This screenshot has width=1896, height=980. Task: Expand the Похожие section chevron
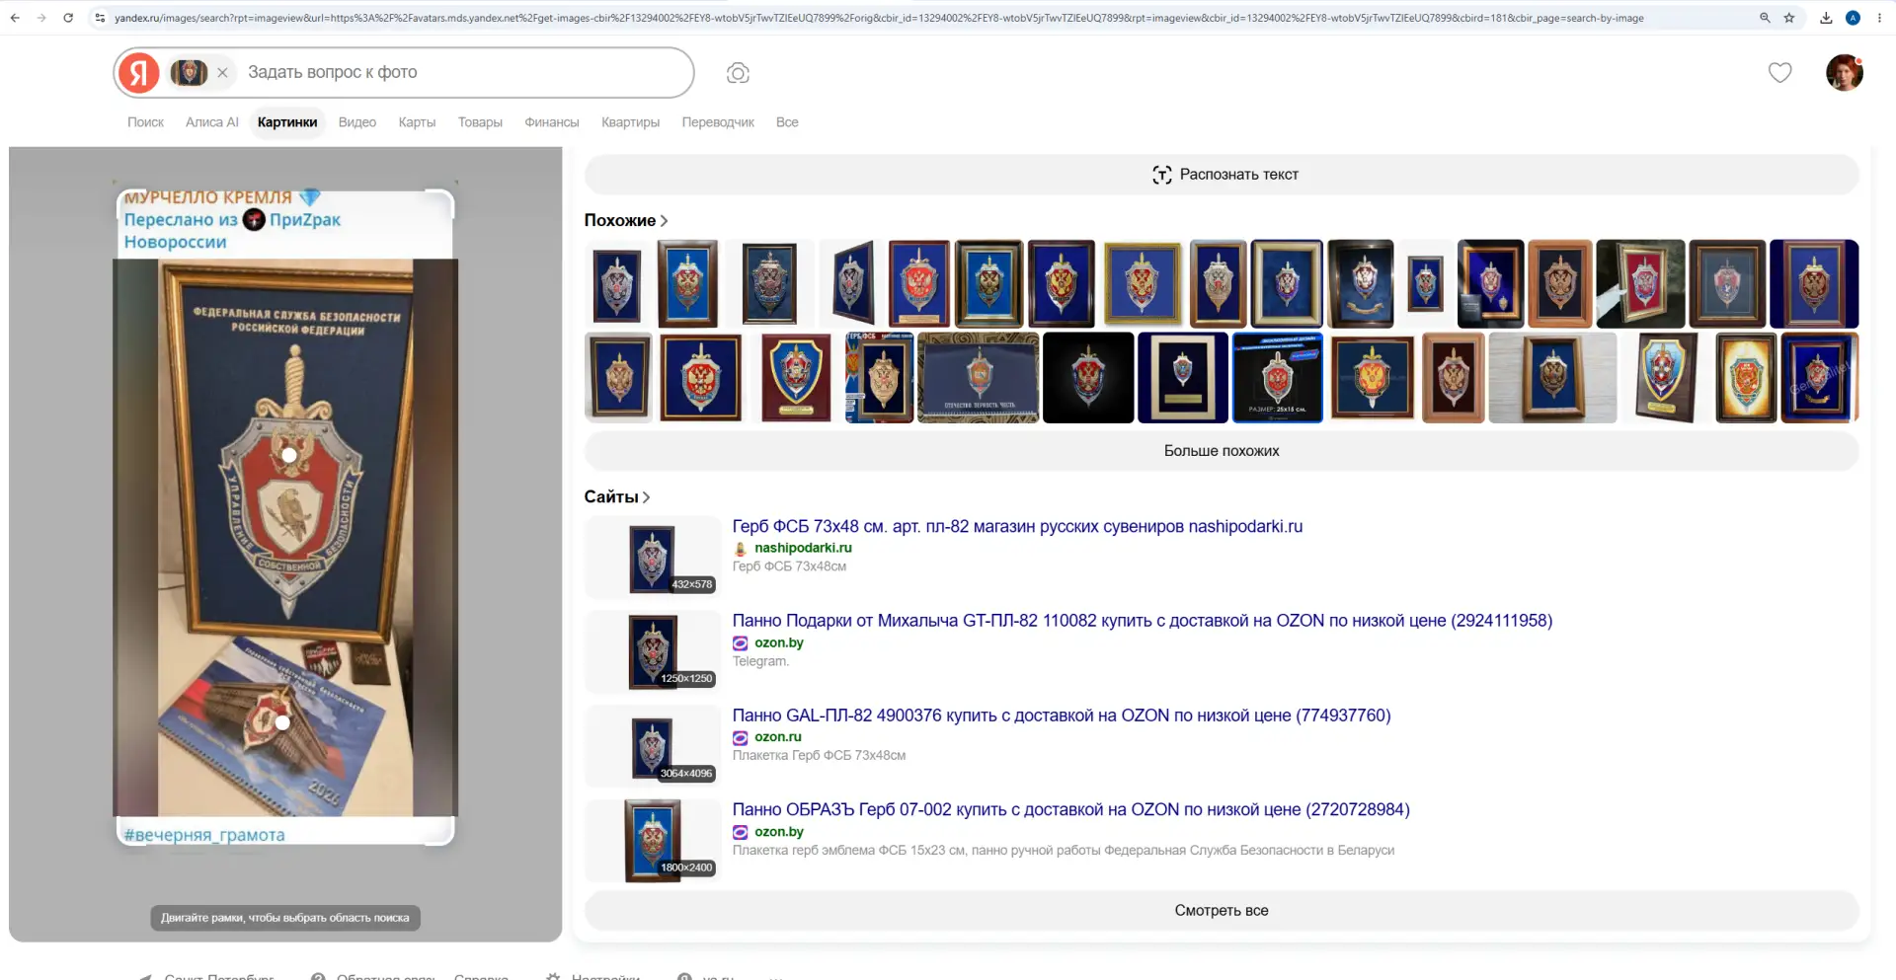coord(665,221)
